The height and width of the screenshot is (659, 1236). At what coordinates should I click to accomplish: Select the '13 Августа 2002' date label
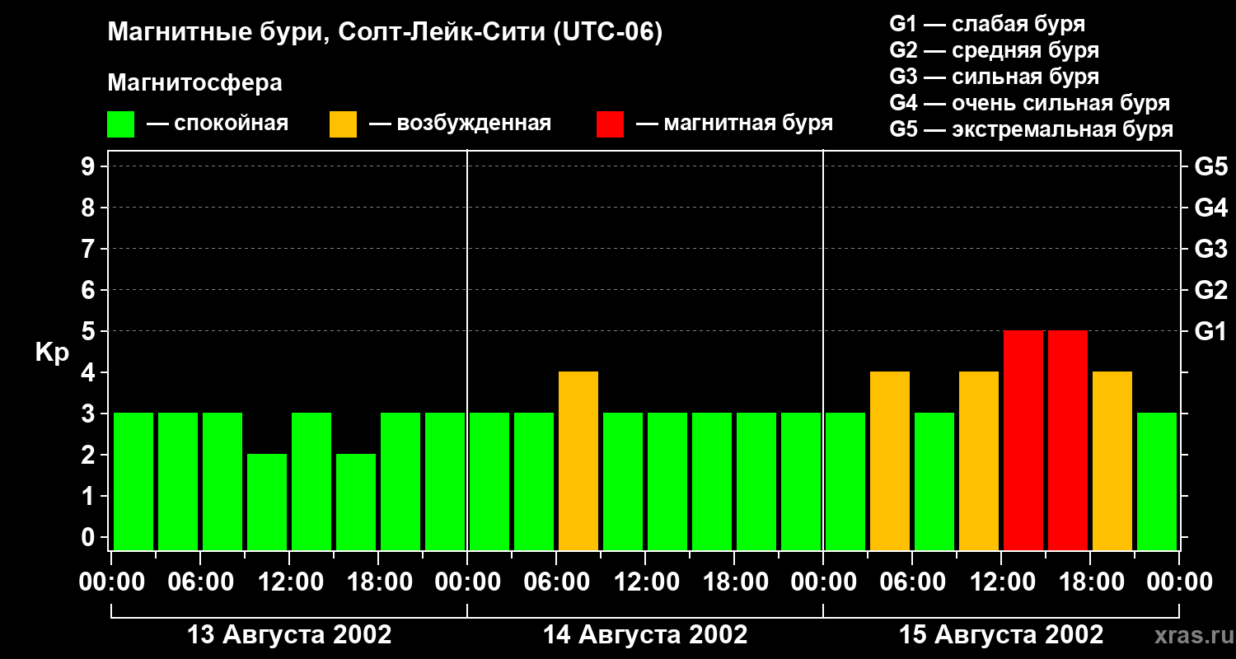point(289,635)
